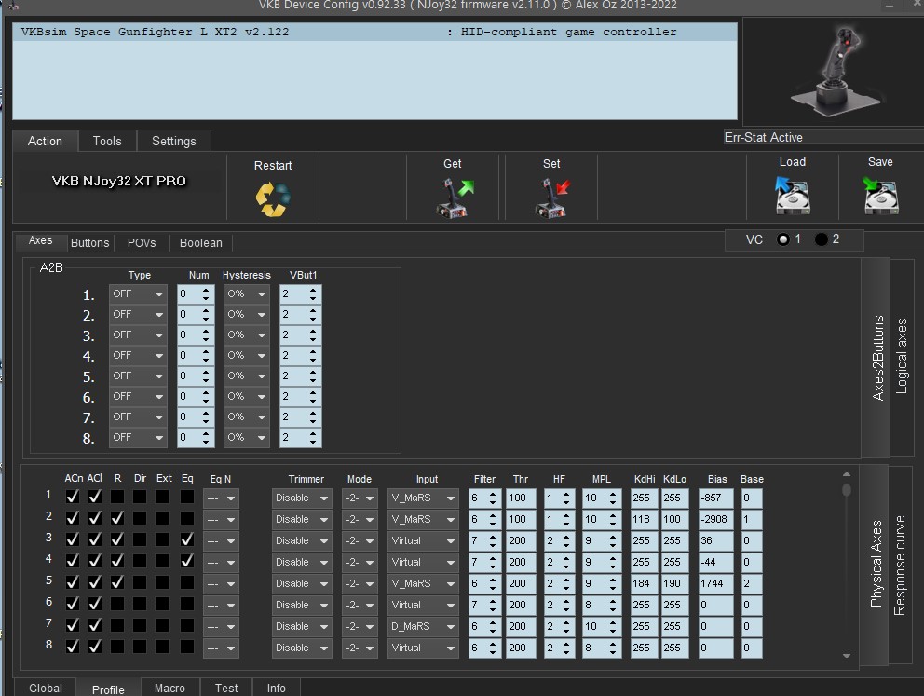Image resolution: width=924 pixels, height=696 pixels.
Task: Toggle R checkbox for axis 3
Action: point(117,539)
